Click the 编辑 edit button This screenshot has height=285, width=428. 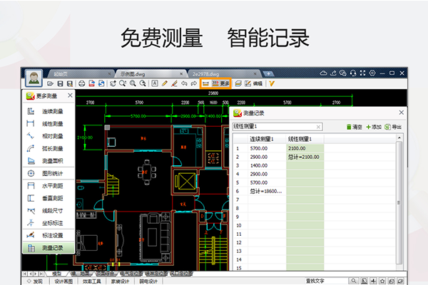[x=253, y=83]
